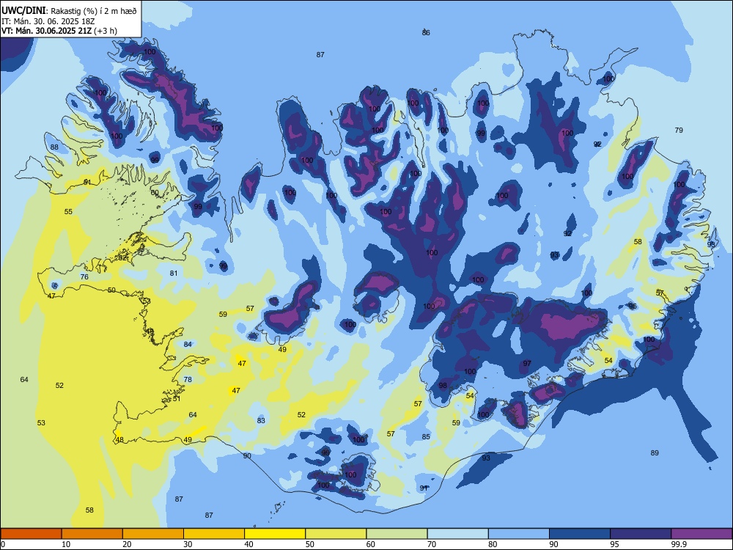The width and height of the screenshot is (733, 550).
Task: Click the 80–90 sky blue legend swatch
Action: point(519,534)
